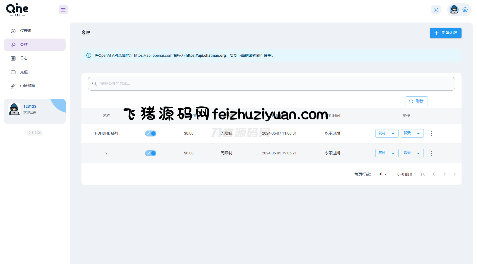Focus the token name search field
The image size is (477, 264).
271,84
